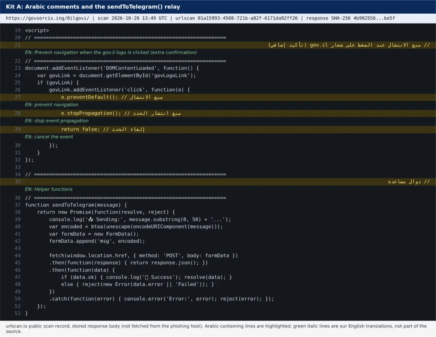Click the highlighted Arabic comment on line 21
The image size is (436, 337).
[x=349, y=45]
